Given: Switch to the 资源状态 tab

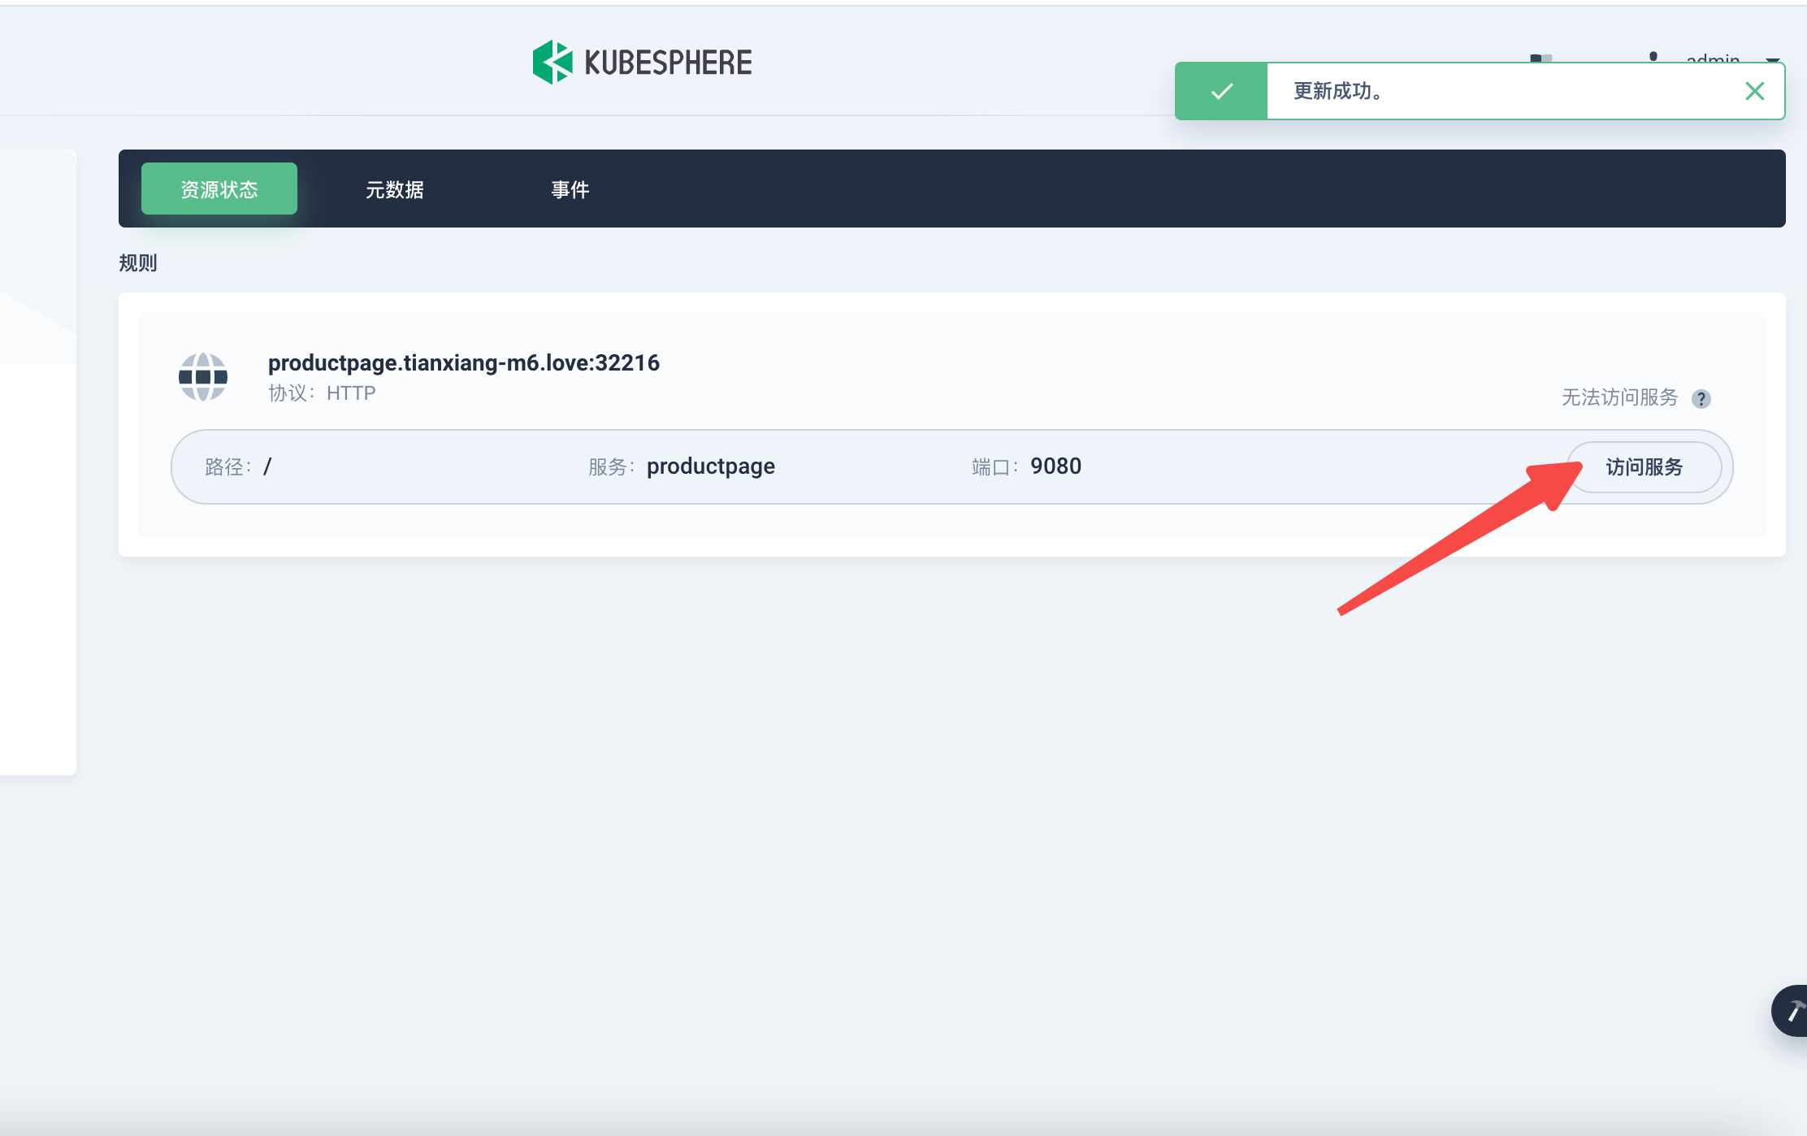Looking at the screenshot, I should click(219, 189).
